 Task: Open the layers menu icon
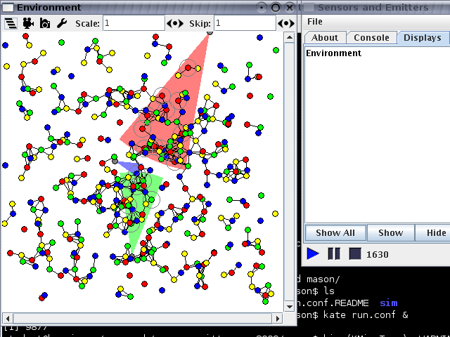[x=11, y=22]
